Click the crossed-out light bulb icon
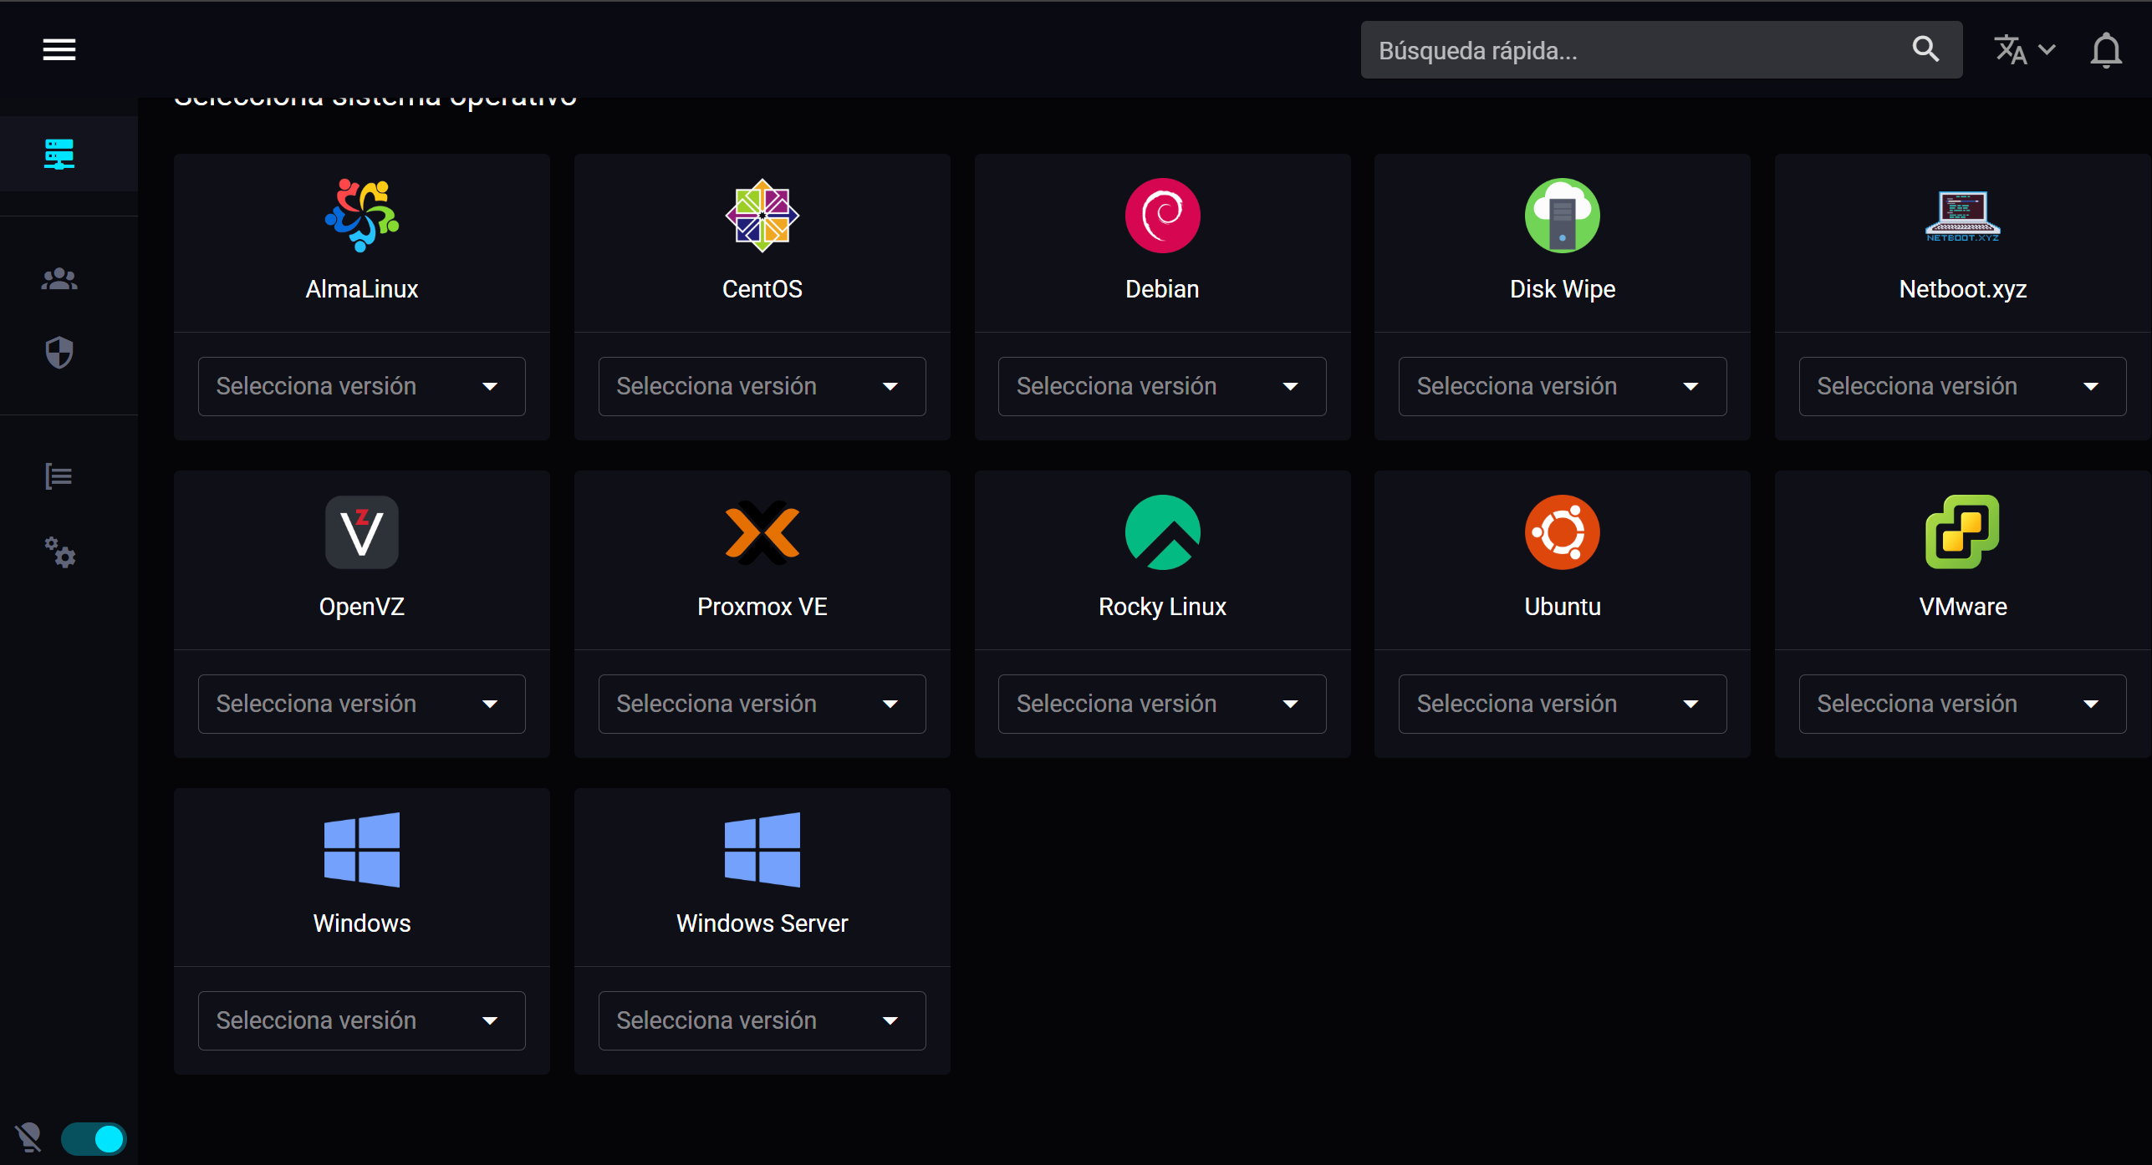Screen dimensions: 2152x1165 tap(28, 1137)
